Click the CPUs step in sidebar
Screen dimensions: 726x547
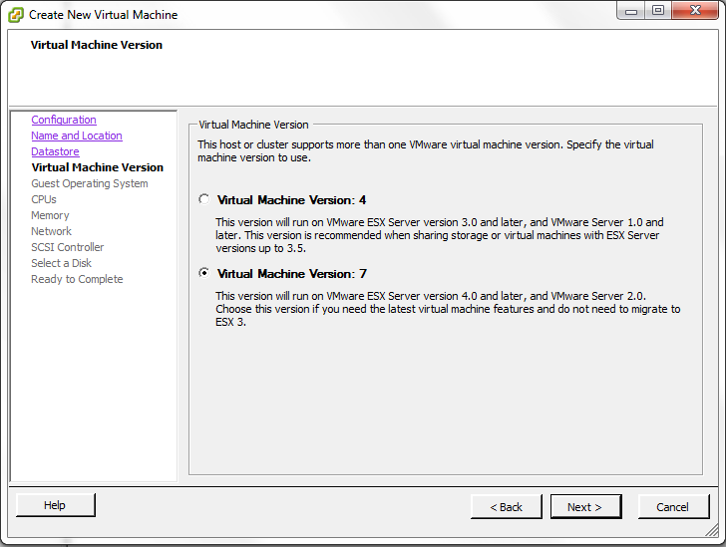44,199
